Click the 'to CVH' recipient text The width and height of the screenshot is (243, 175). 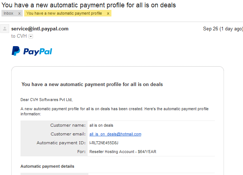19,36
